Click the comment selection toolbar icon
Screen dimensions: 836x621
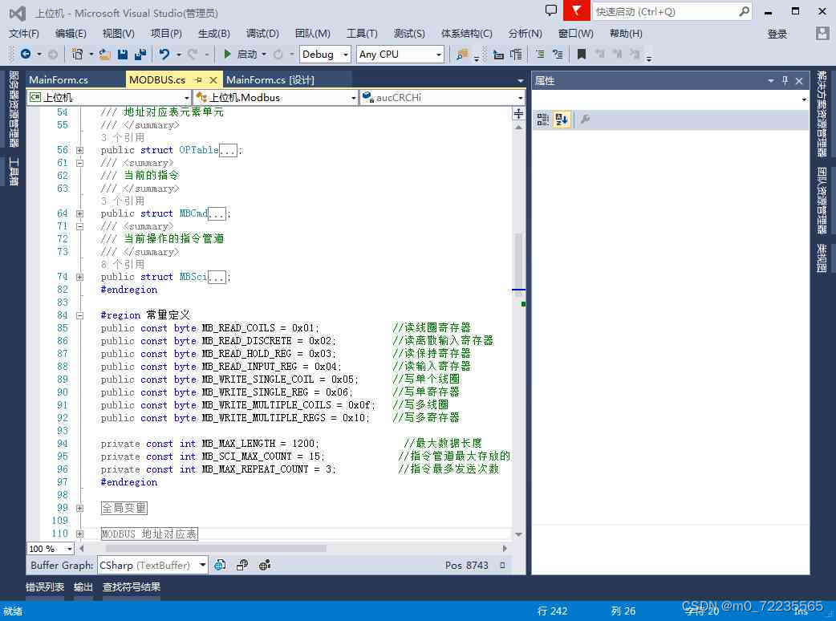click(540, 54)
